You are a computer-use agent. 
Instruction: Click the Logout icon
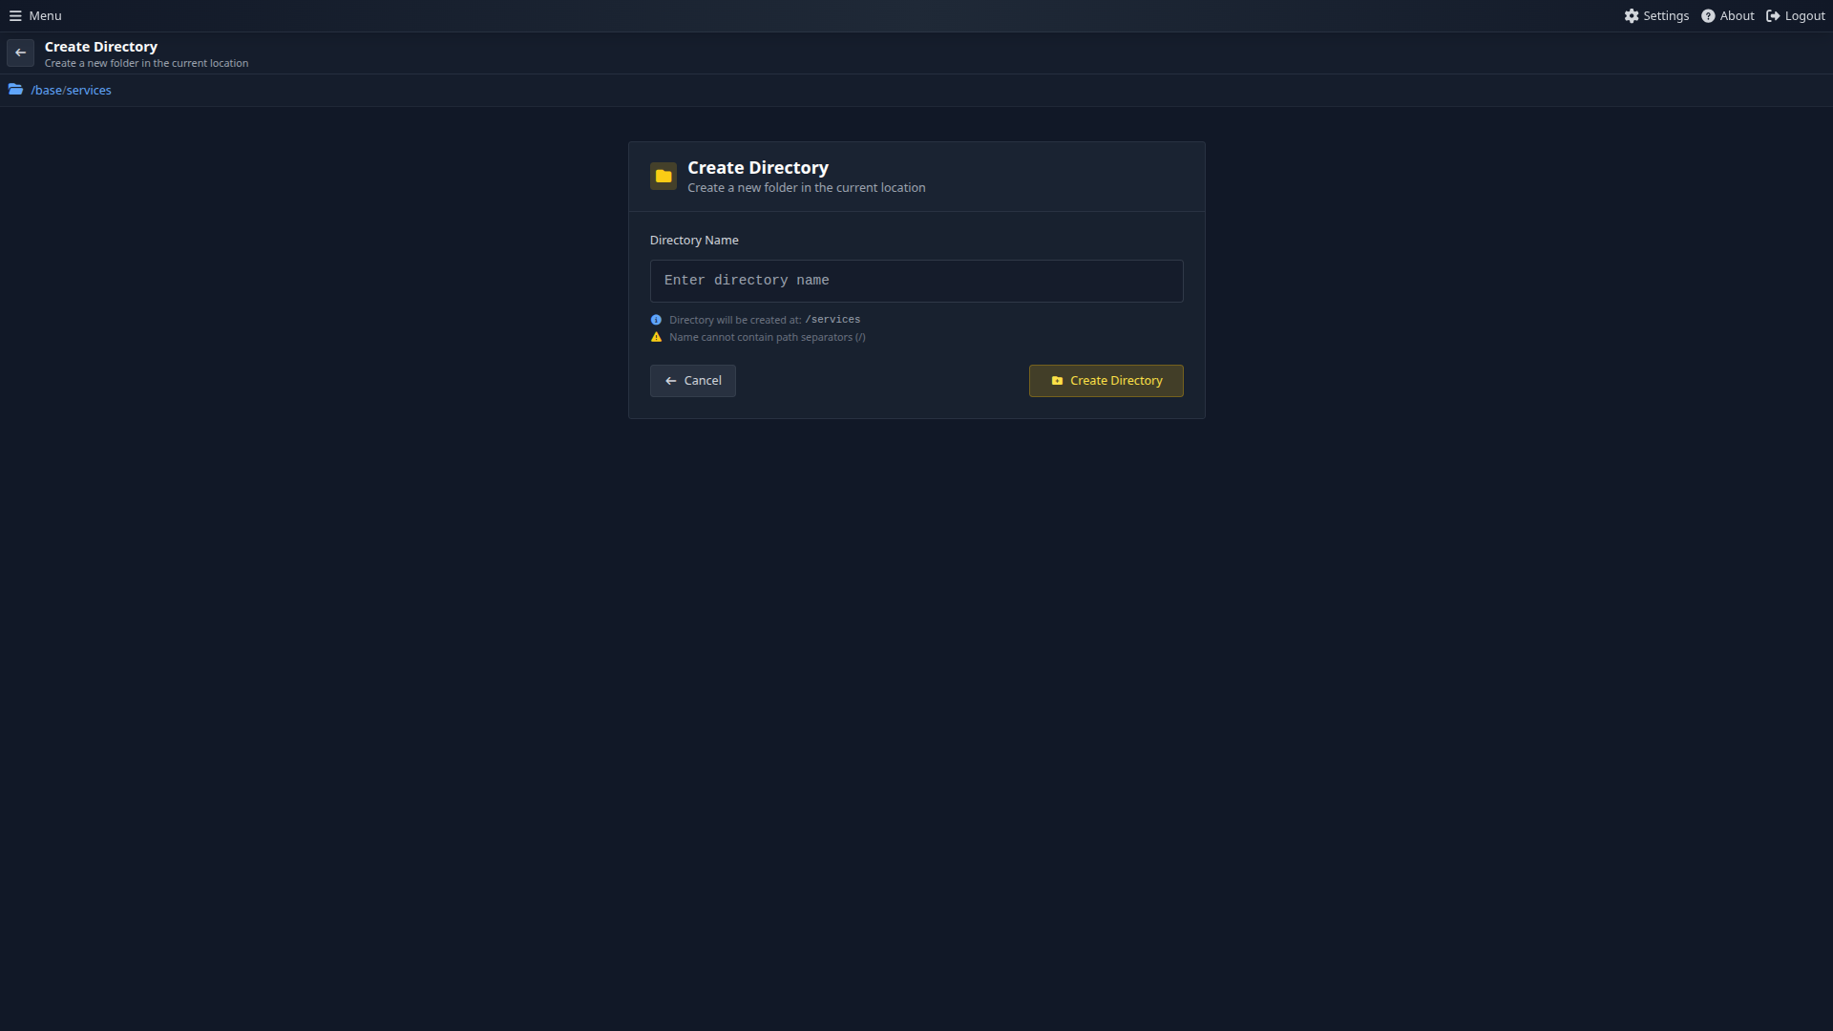click(x=1773, y=15)
